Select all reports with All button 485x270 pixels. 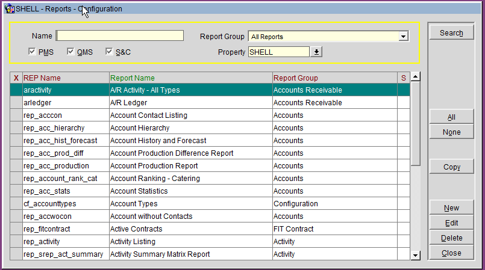(x=451, y=117)
